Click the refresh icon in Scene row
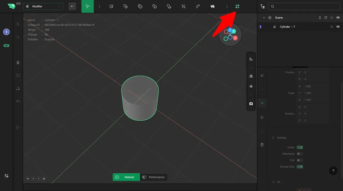This screenshot has height=191, width=343. coord(326,18)
